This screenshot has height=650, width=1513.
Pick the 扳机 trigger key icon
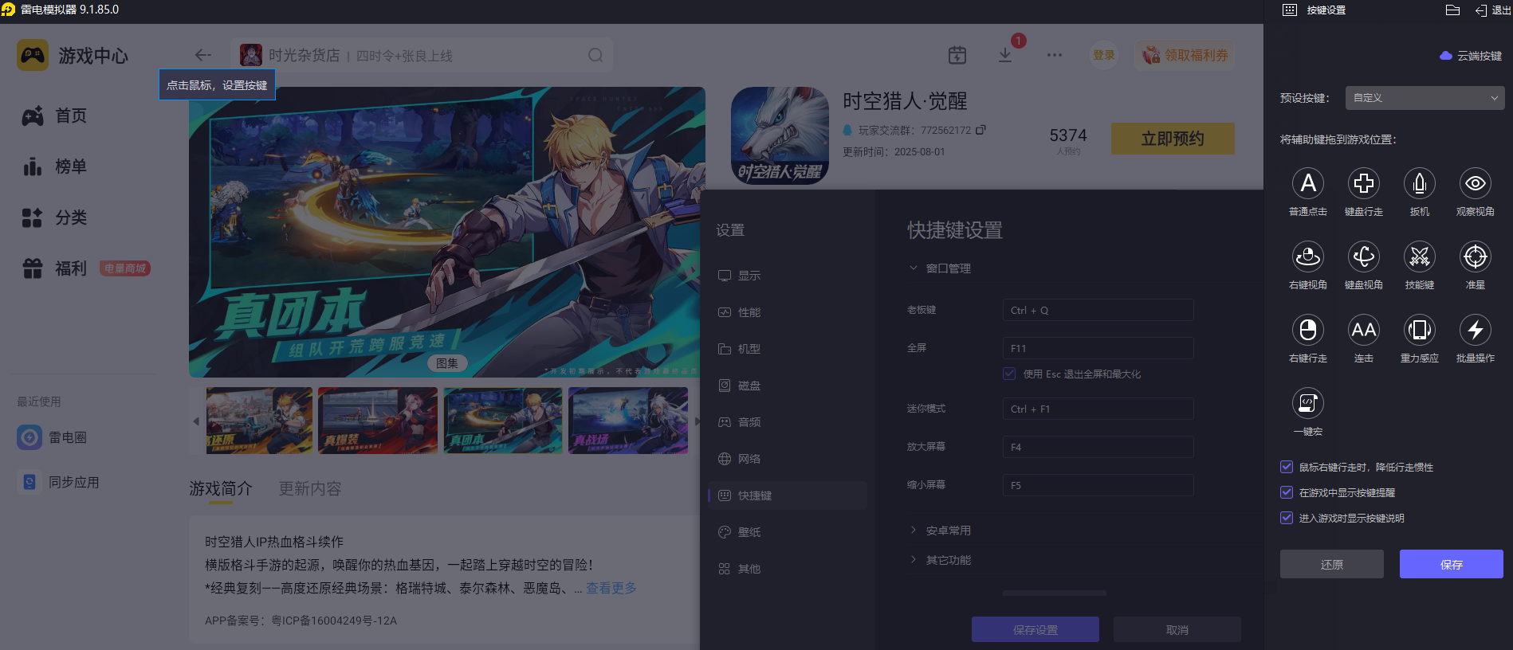[x=1420, y=183]
